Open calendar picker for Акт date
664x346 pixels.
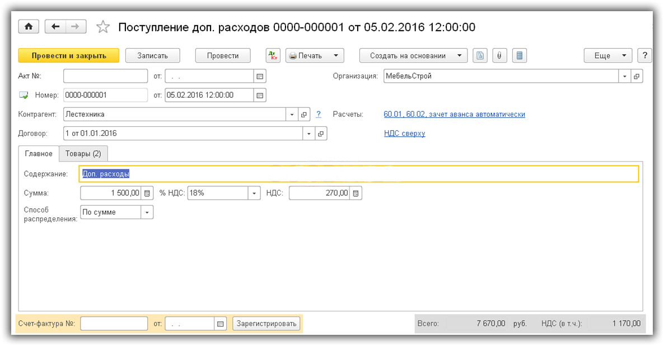[x=260, y=76]
